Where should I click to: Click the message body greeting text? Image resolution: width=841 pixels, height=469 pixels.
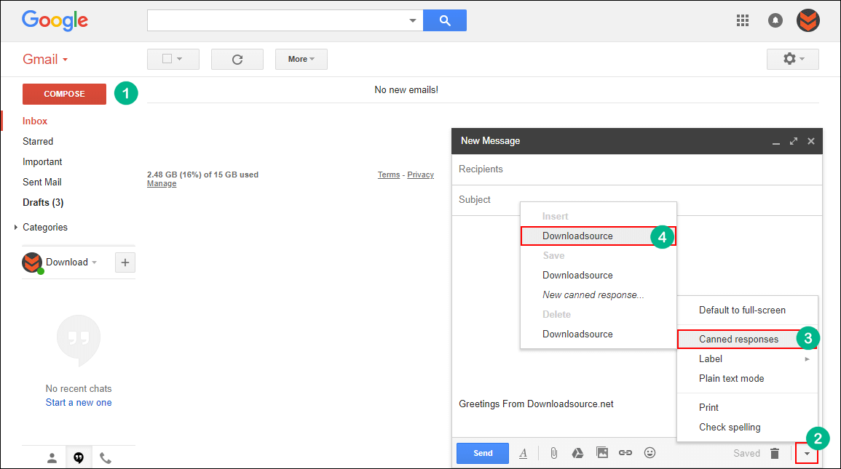click(536, 404)
